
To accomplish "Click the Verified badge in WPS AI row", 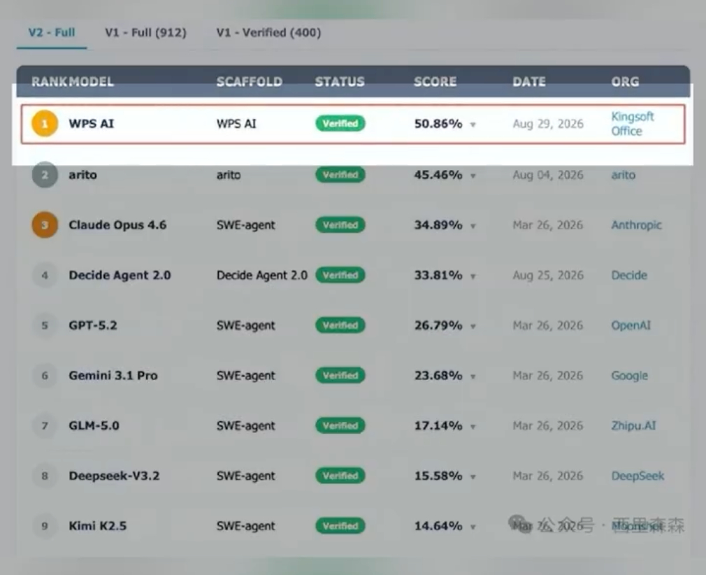I will [340, 124].
